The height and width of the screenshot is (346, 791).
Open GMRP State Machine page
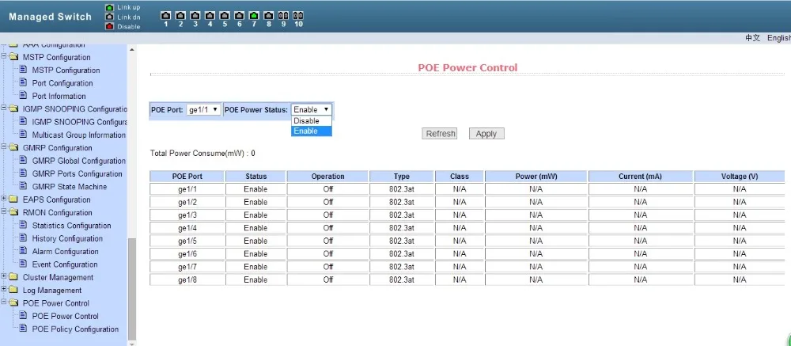click(70, 186)
